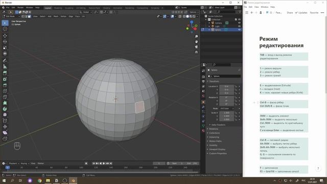Click Favorite in the notes window
This screenshot has width=327, height=184.
click(x=314, y=13)
